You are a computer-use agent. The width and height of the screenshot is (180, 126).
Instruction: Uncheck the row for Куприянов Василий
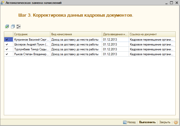tap(7, 39)
